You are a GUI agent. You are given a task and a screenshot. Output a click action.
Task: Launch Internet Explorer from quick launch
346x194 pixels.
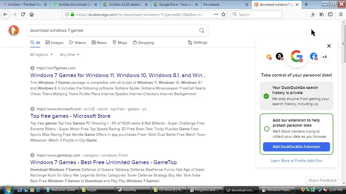pos(38,190)
